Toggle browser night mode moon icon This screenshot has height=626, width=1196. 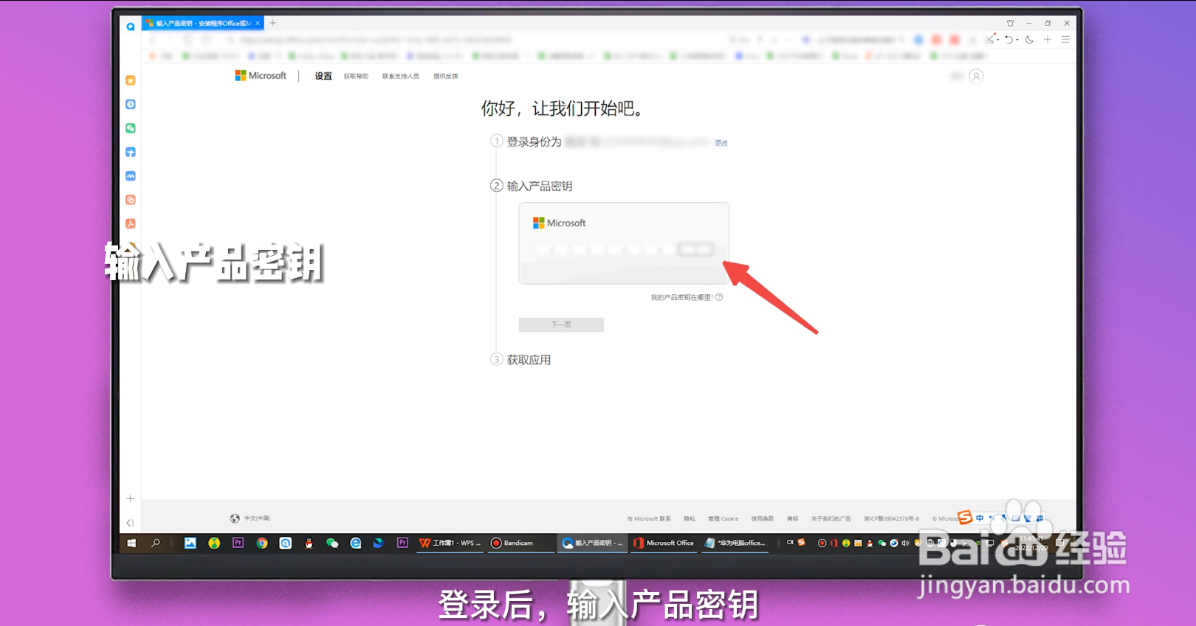click(1029, 40)
